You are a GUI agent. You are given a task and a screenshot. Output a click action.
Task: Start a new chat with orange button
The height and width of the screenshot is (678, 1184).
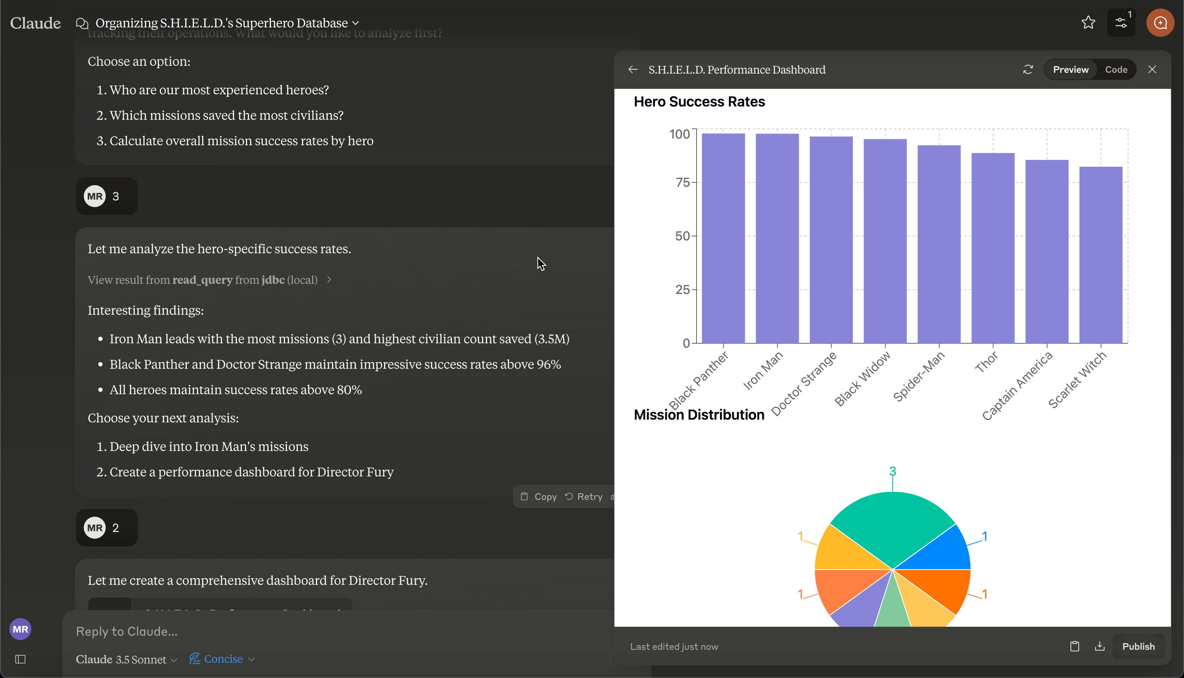click(x=1160, y=22)
